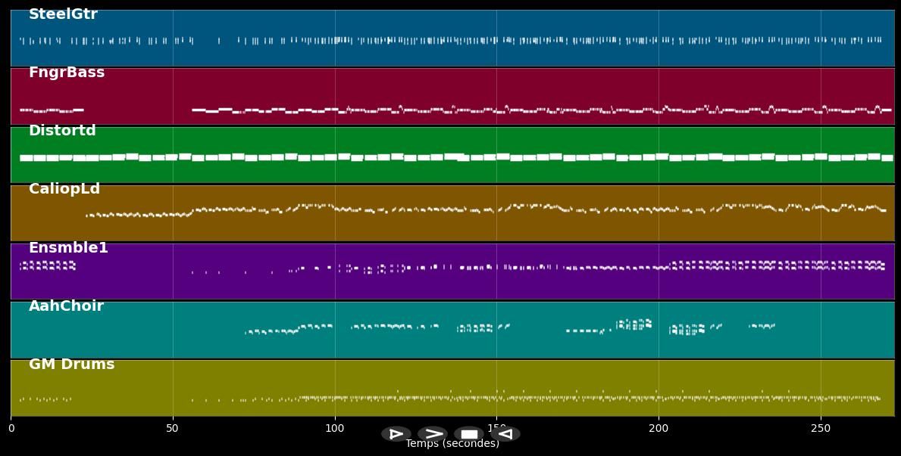Click the Ensmble1 track name
The height and width of the screenshot is (456, 901).
tap(68, 248)
